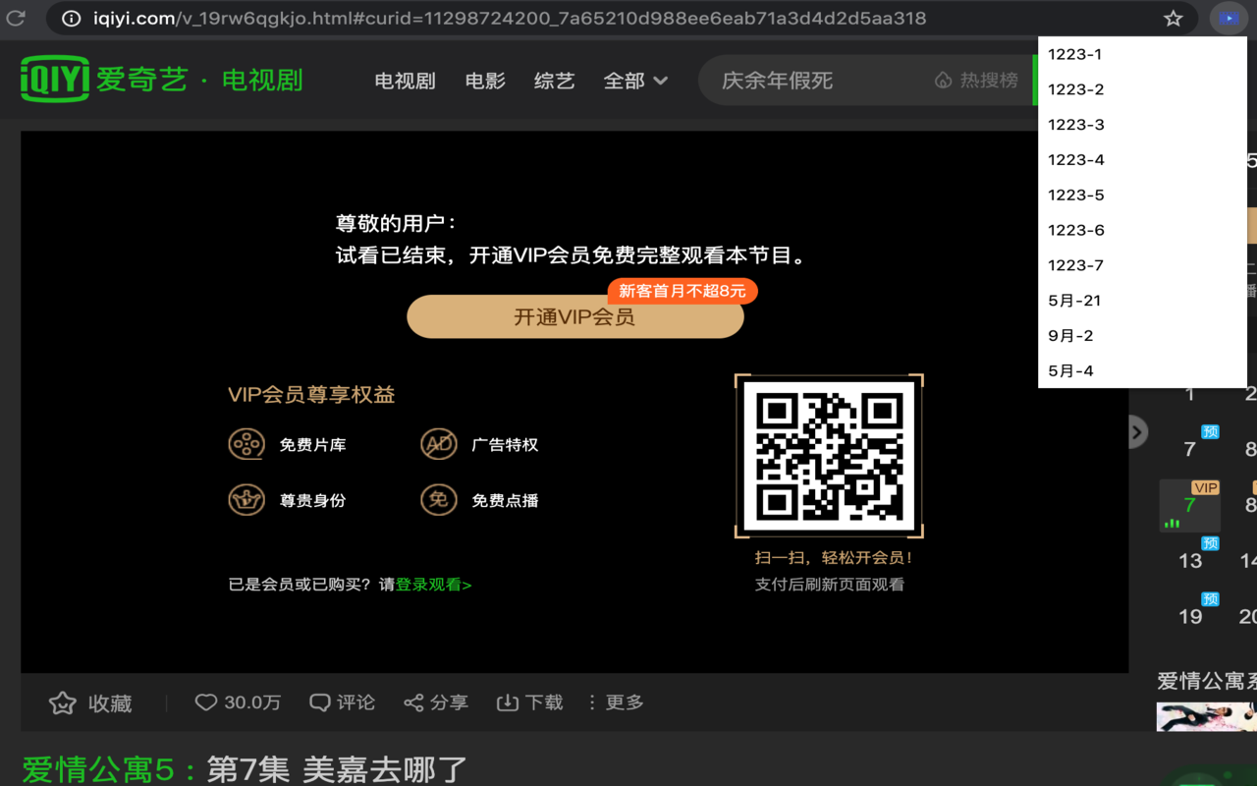
Task: Play episode 13 from the episode list
Action: 1190,560
